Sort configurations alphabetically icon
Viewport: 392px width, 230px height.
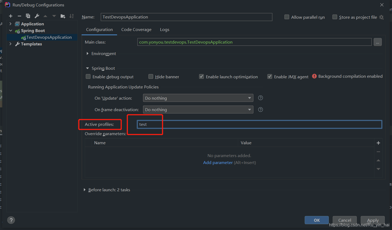[71, 16]
